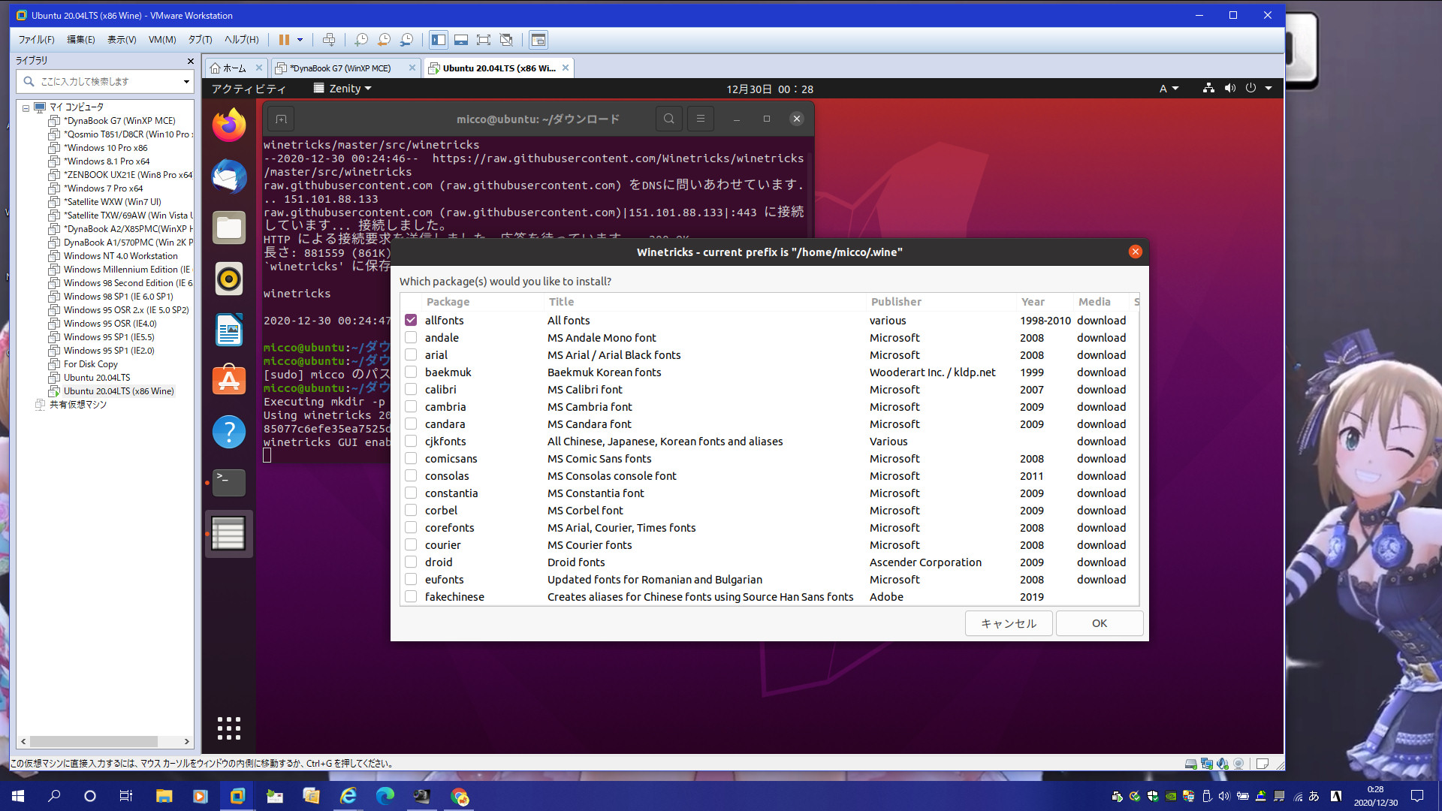
Task: Click the VMware take snapshot icon
Action: pyautogui.click(x=361, y=40)
